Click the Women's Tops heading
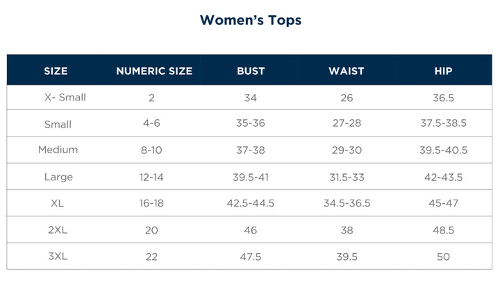This screenshot has width=500, height=296. [x=250, y=20]
